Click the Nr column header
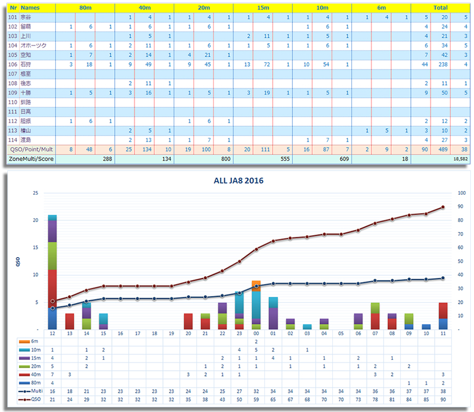The height and width of the screenshot is (412, 474). tap(13, 8)
